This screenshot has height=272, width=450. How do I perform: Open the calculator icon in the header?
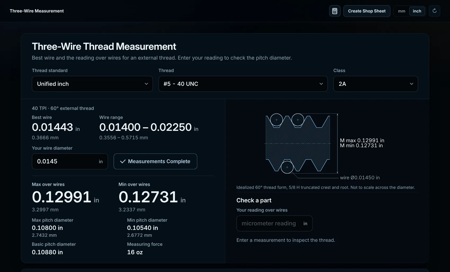(335, 11)
